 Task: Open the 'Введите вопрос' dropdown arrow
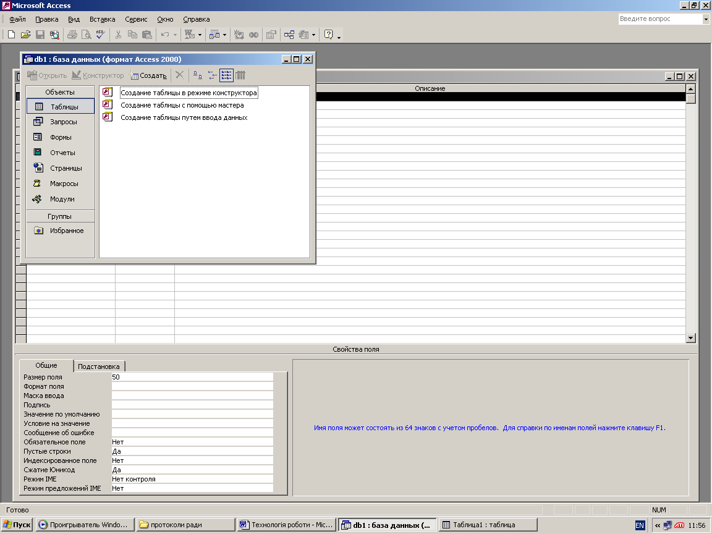click(x=706, y=19)
